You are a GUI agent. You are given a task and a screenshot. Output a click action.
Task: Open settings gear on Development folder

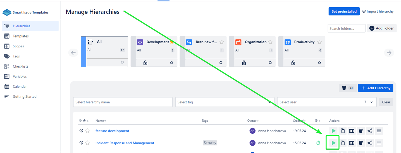(172, 63)
